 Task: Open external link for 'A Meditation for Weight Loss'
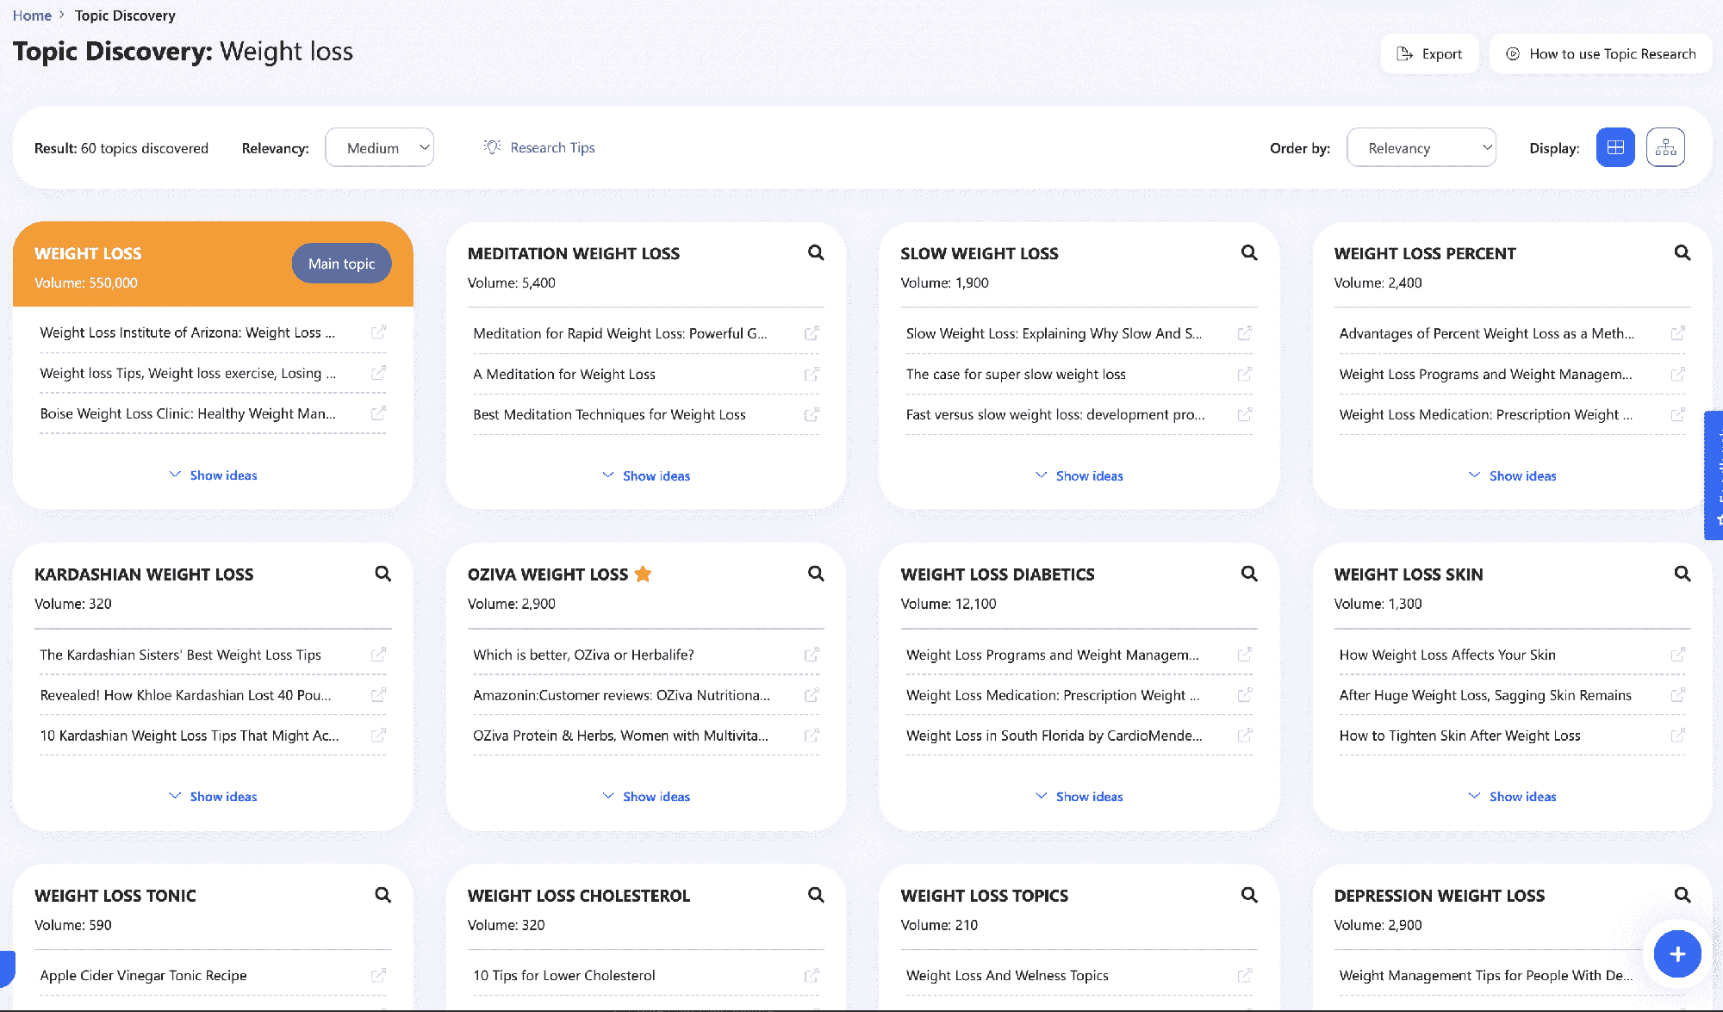click(x=812, y=375)
